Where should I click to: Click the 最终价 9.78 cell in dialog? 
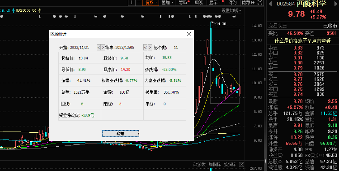(122, 58)
